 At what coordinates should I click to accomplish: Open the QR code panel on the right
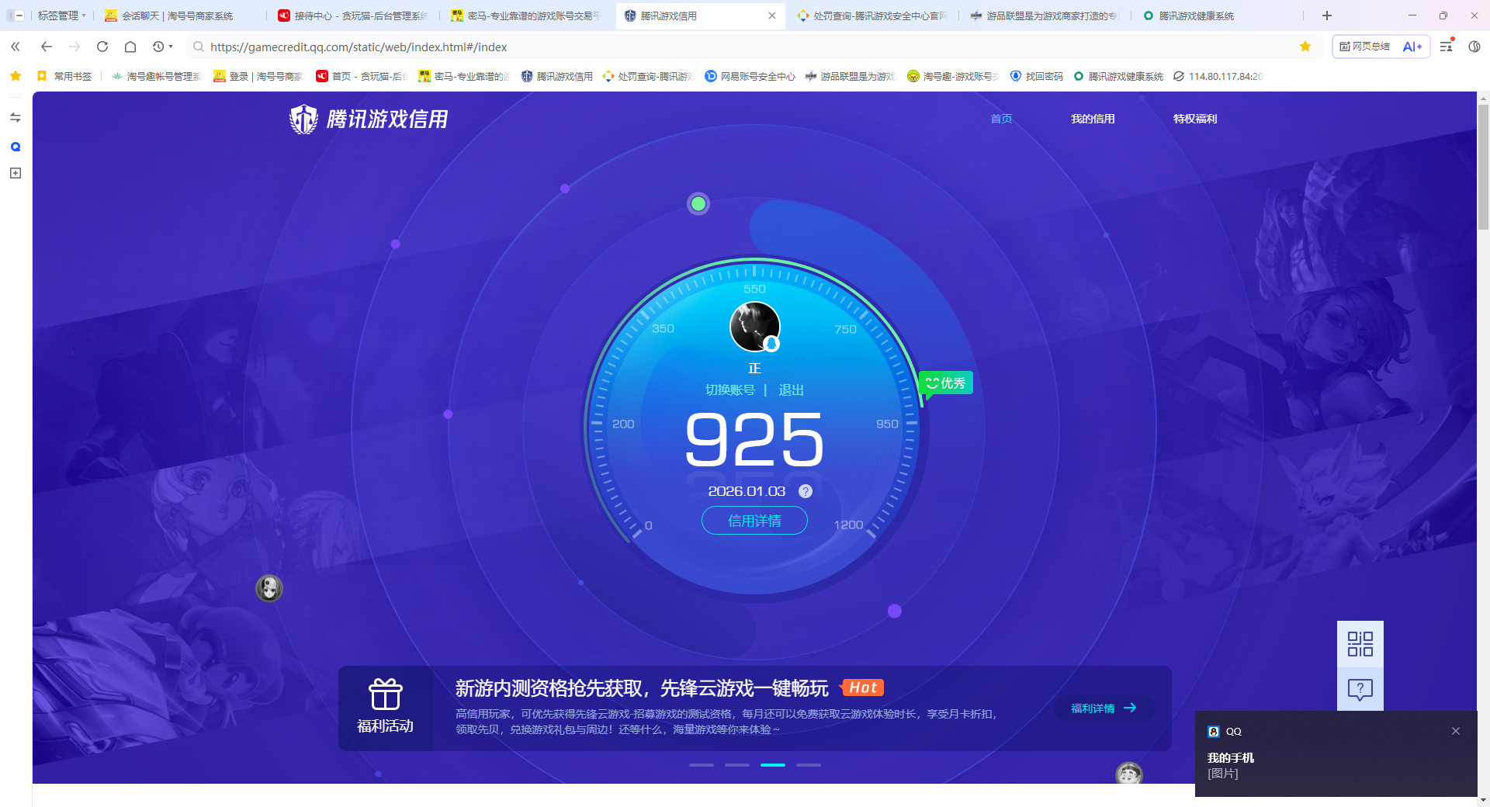point(1360,644)
